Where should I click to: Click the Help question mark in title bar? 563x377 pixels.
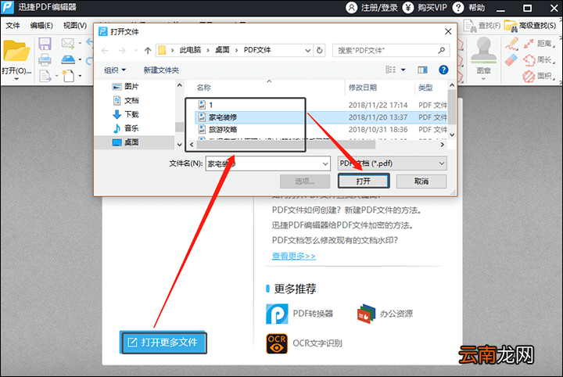point(458,8)
